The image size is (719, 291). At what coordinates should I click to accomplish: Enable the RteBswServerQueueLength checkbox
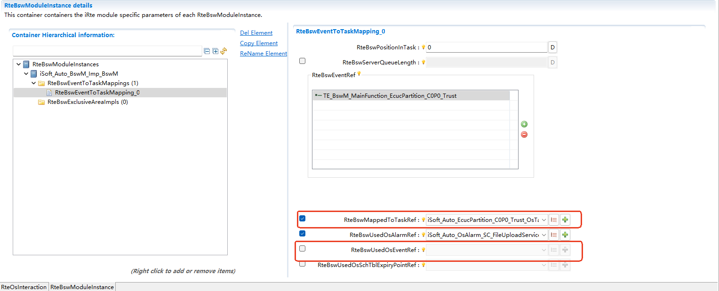pyautogui.click(x=302, y=61)
